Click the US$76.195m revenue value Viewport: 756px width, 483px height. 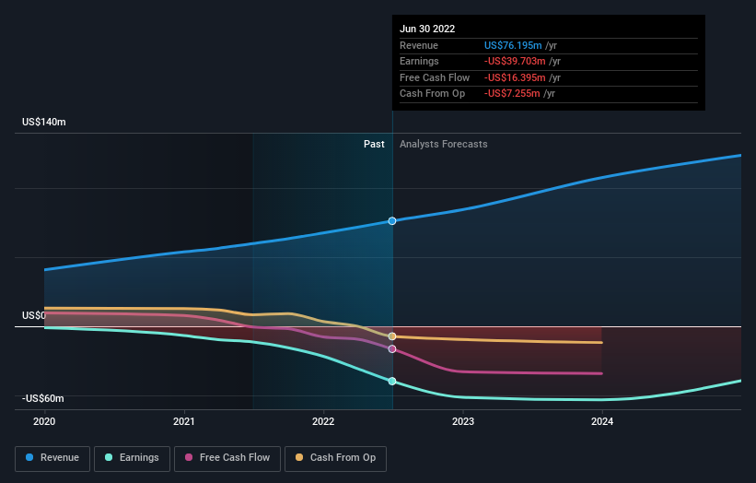coord(513,45)
